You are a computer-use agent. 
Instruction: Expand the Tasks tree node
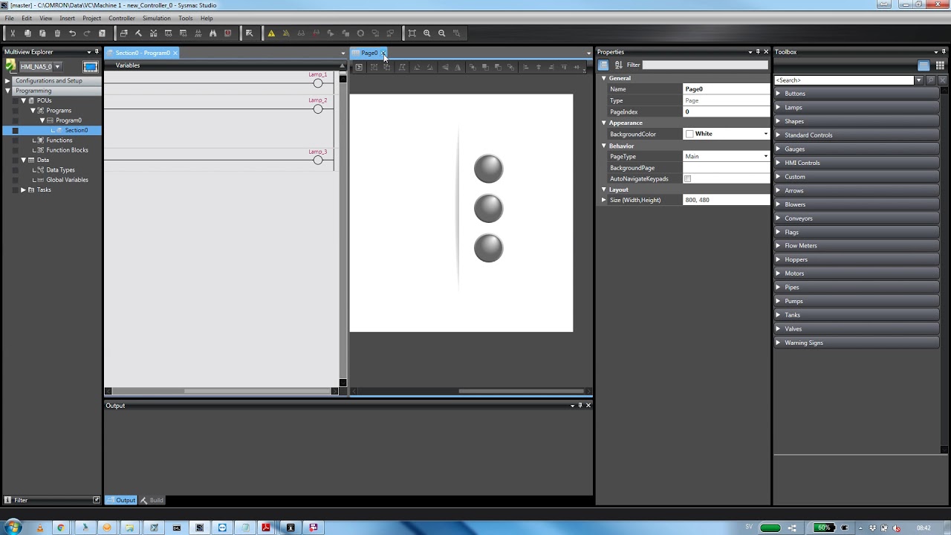pyautogui.click(x=23, y=189)
